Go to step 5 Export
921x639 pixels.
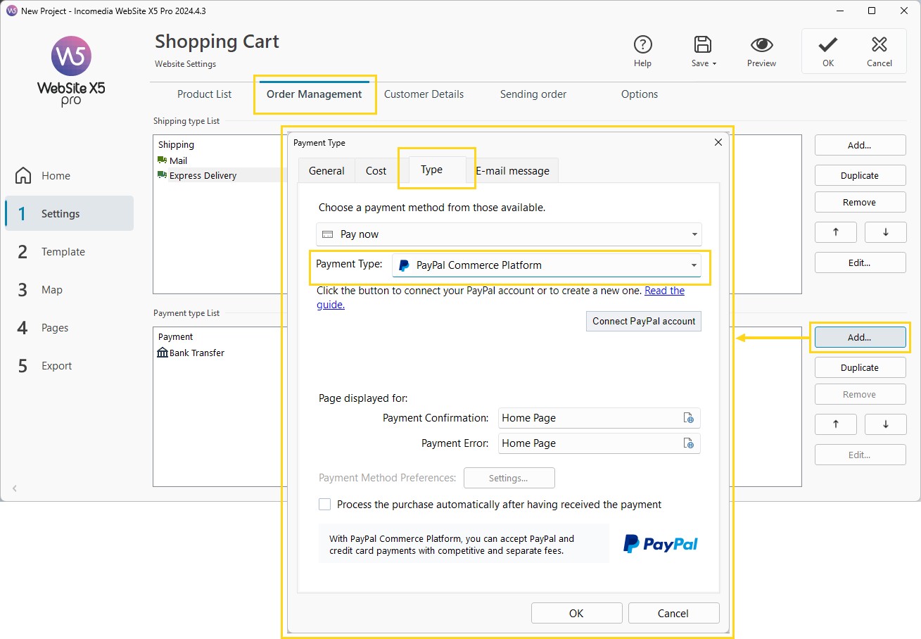coord(69,366)
